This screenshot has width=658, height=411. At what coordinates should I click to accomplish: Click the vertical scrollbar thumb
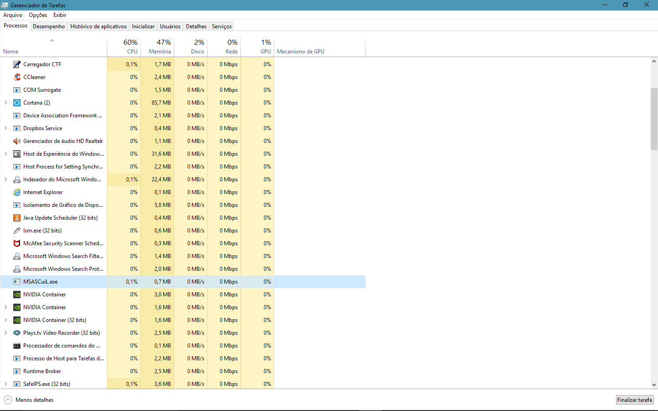(654, 119)
